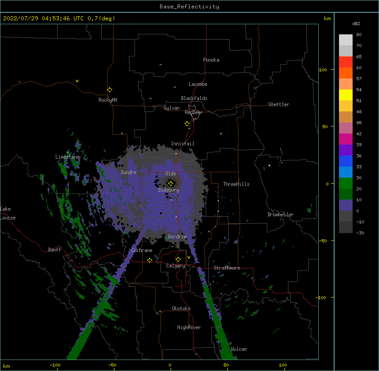Click the Lacombe city label
Image resolution: width=379 pixels, height=371 pixels.
[x=198, y=84]
